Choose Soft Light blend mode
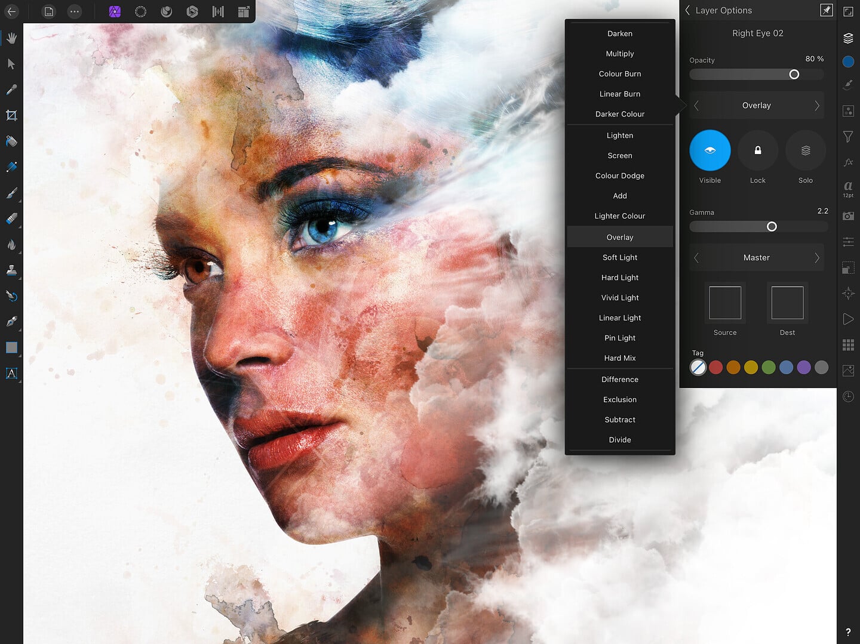Screen dimensions: 860x644 tap(619, 257)
